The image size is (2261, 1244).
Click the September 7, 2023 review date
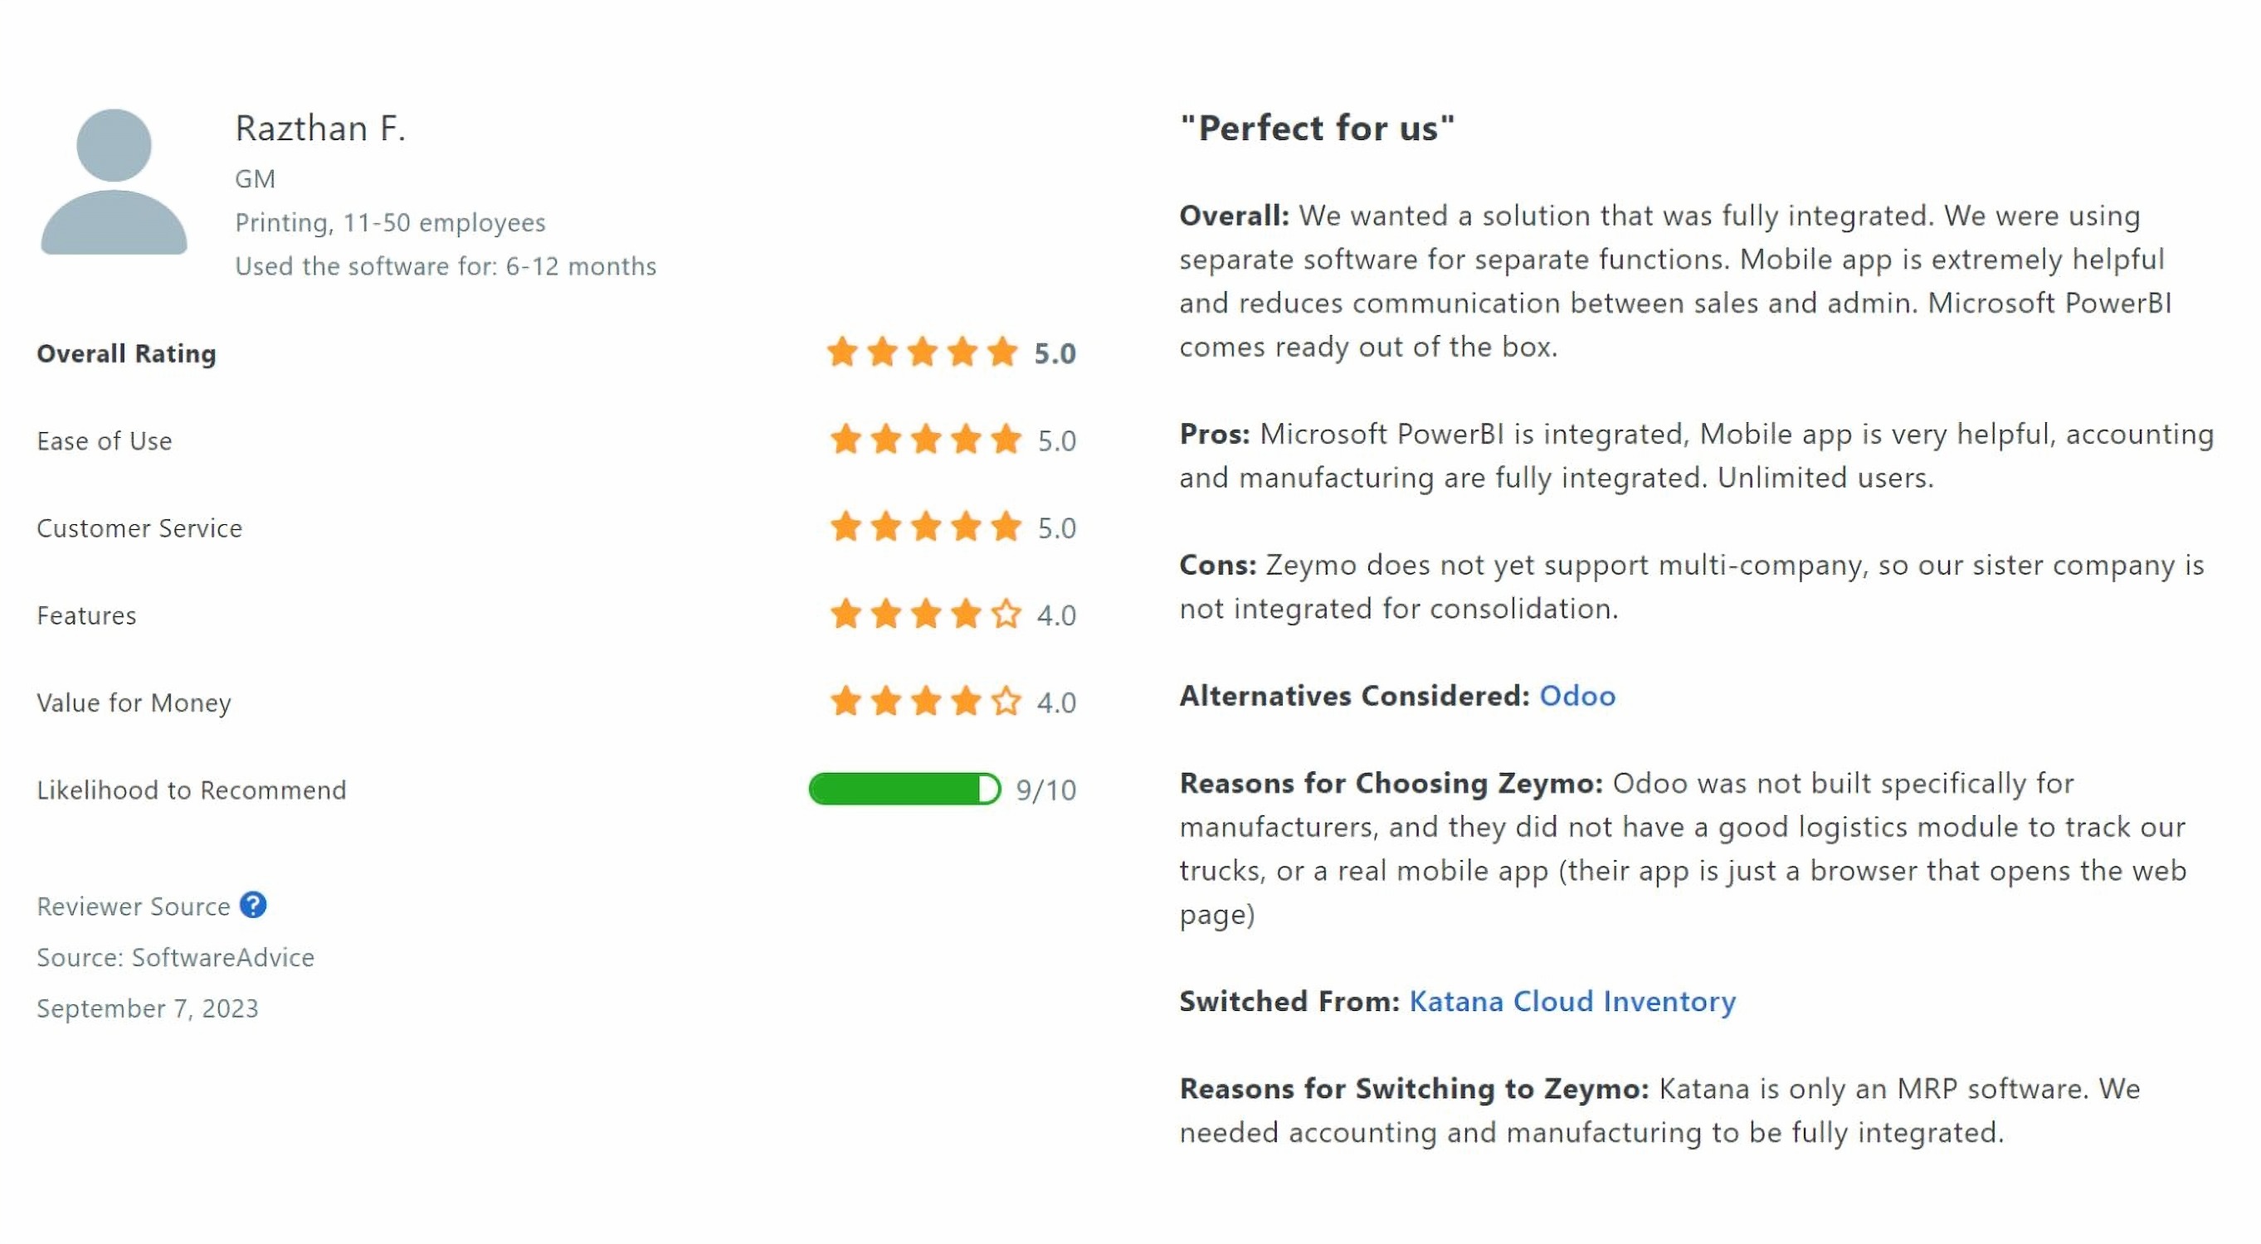coord(148,1008)
